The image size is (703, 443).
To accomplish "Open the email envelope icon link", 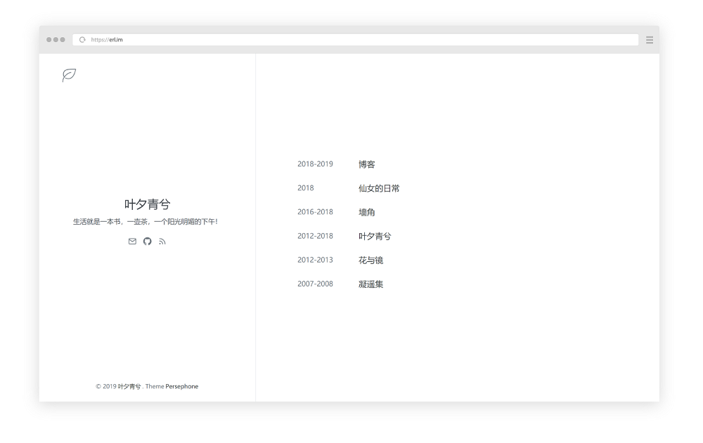I will (x=132, y=241).
